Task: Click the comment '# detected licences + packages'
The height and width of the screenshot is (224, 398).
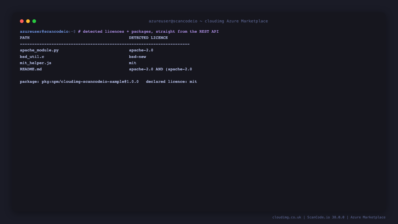Action: click(114, 31)
